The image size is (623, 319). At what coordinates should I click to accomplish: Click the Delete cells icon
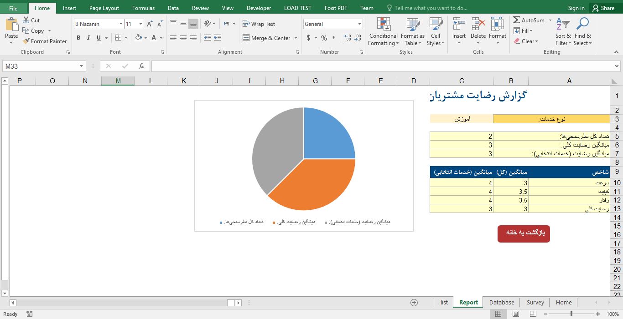pyautogui.click(x=478, y=24)
